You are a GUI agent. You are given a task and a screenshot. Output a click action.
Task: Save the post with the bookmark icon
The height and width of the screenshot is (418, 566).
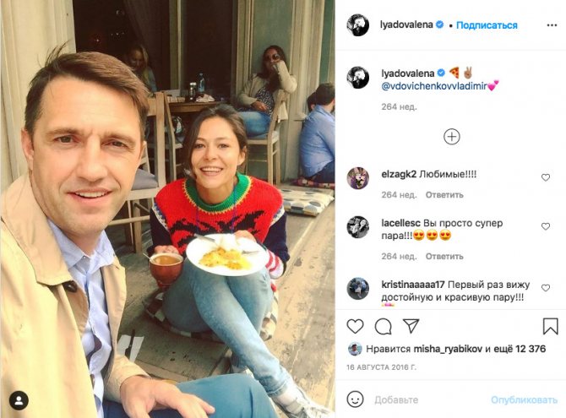coord(551,326)
